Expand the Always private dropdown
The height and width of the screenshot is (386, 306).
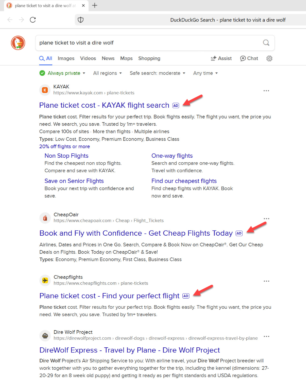[62, 73]
